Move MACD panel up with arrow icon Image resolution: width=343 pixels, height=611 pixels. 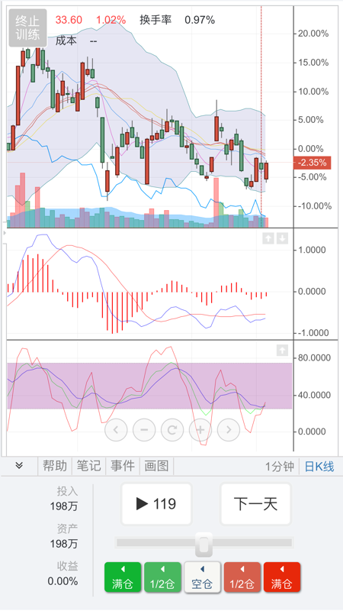tap(268, 238)
